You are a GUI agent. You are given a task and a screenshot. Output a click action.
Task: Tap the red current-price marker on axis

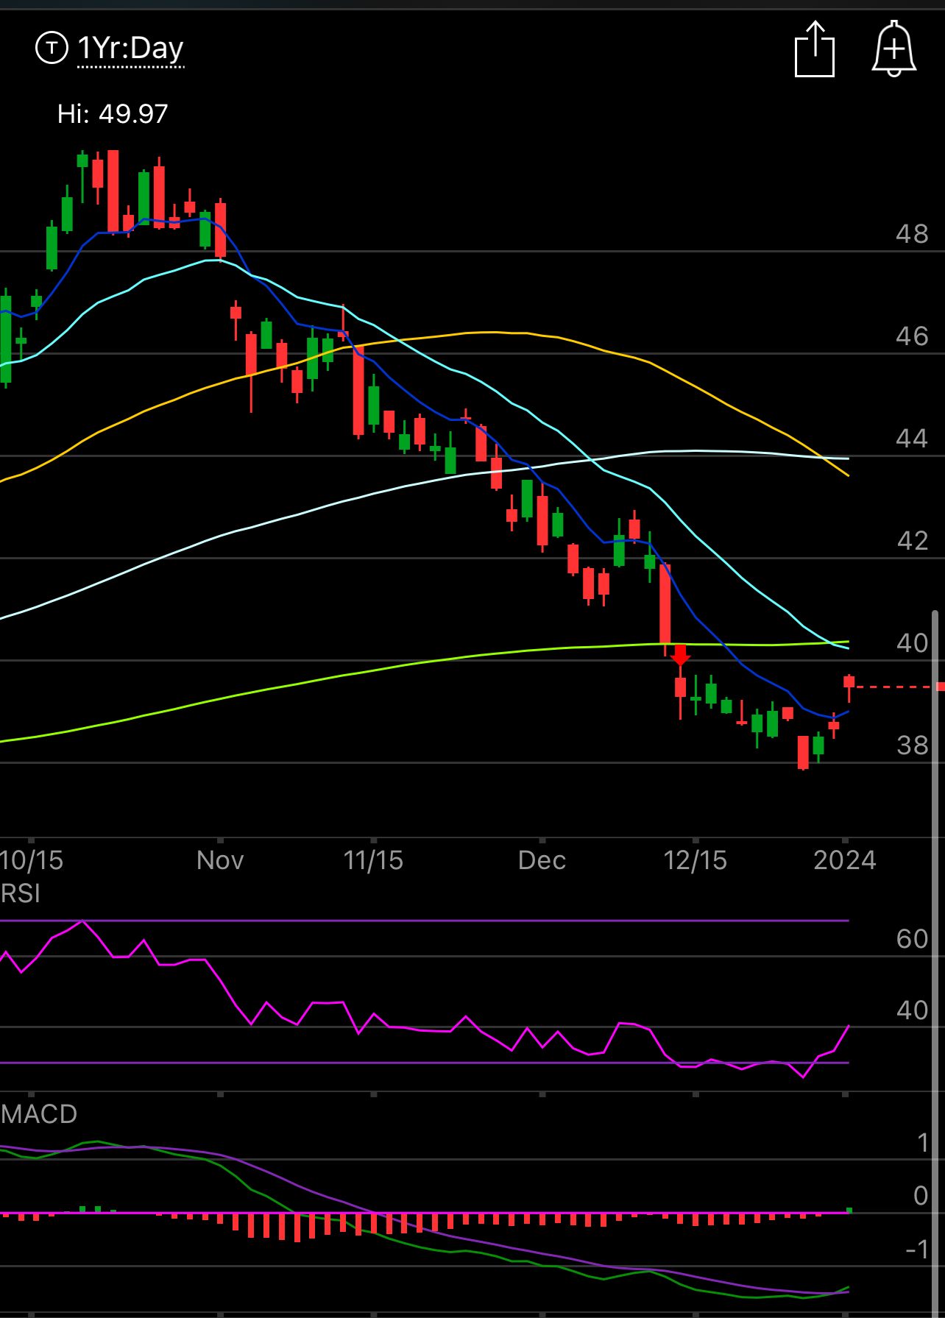pyautogui.click(x=940, y=687)
